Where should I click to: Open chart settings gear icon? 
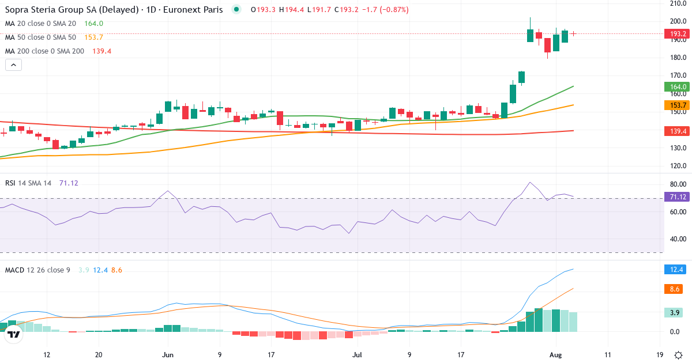pos(679,355)
